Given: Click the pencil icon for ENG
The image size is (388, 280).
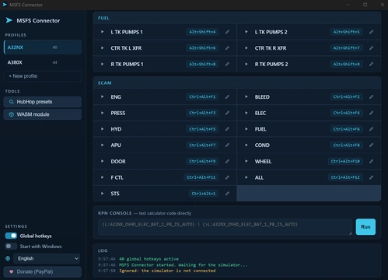Looking at the screenshot, I should click(x=227, y=96).
